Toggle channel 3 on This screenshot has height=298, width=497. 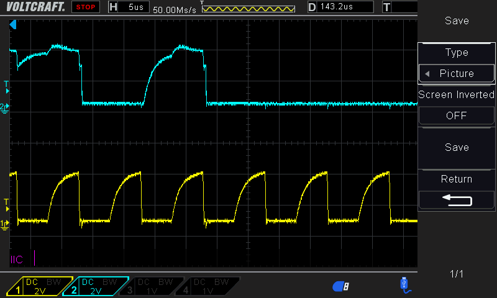(151, 286)
